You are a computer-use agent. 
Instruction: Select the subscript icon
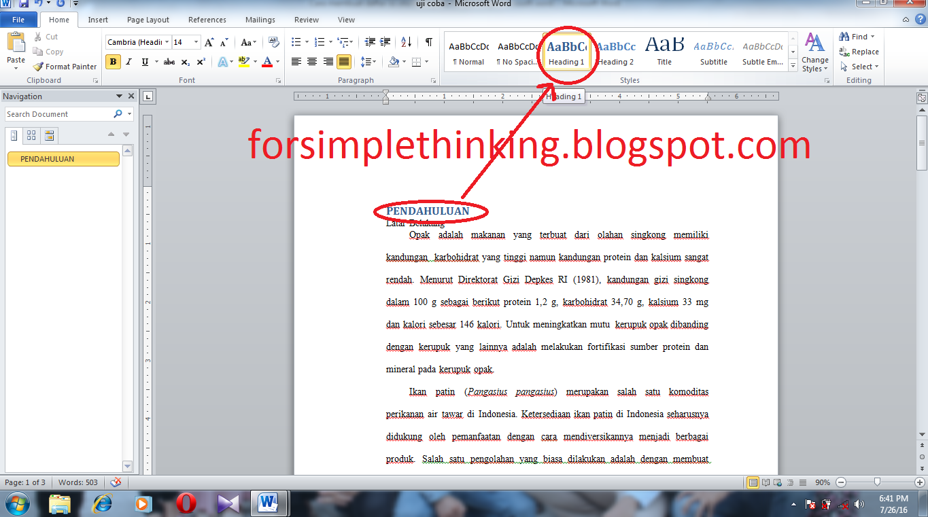coord(185,62)
